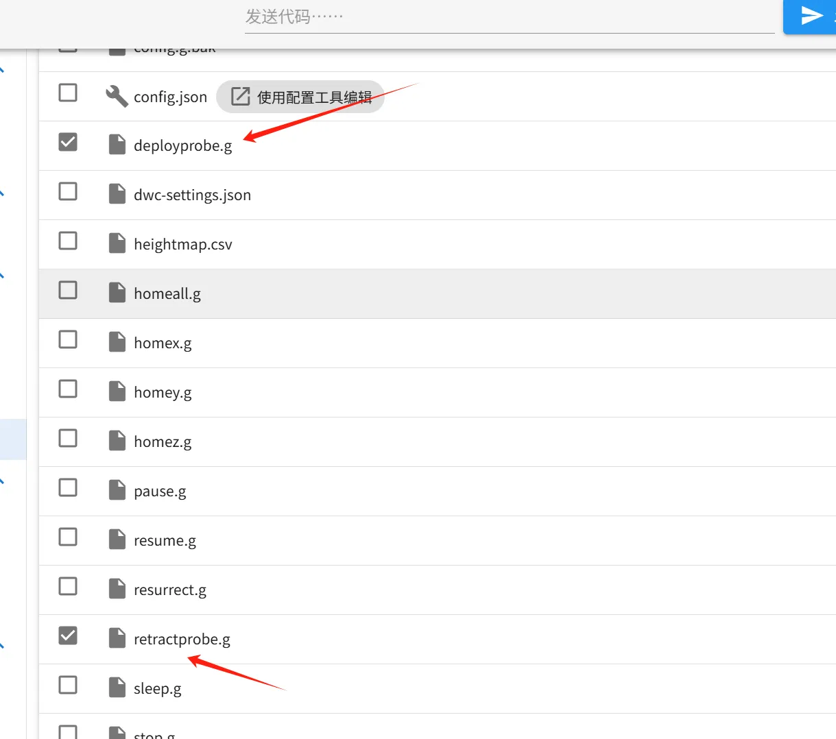Tick the checkbox for config.json
The width and height of the screenshot is (836, 739).
click(68, 93)
